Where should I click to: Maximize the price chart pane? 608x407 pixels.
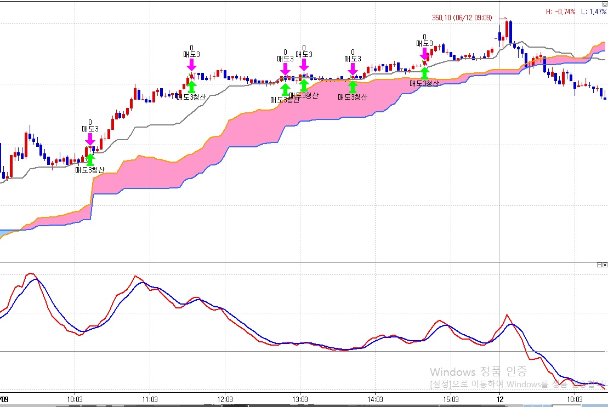(x=605, y=4)
